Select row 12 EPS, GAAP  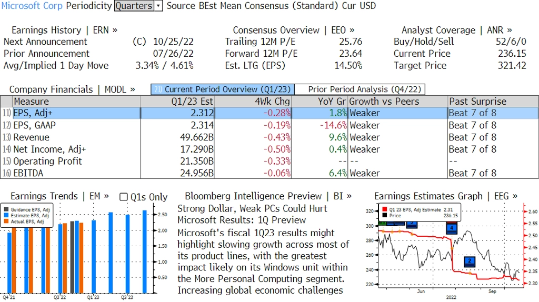pyautogui.click(x=269, y=125)
